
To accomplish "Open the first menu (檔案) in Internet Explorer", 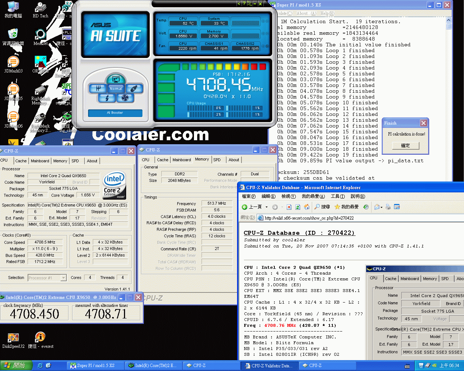I will pyautogui.click(x=249, y=196).
